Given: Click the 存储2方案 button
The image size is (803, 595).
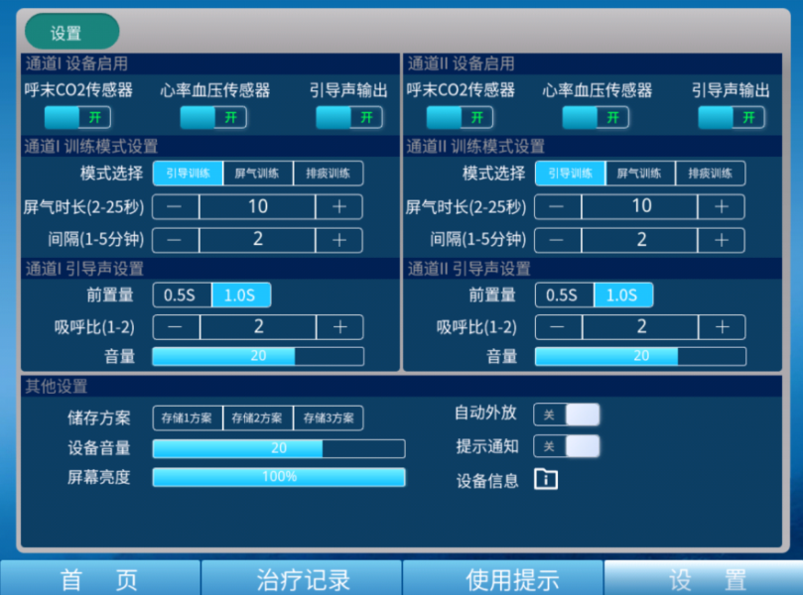Looking at the screenshot, I should pyautogui.click(x=257, y=417).
